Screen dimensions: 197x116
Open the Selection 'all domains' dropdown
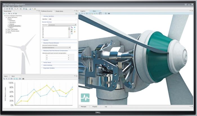pyautogui.click(x=62, y=25)
